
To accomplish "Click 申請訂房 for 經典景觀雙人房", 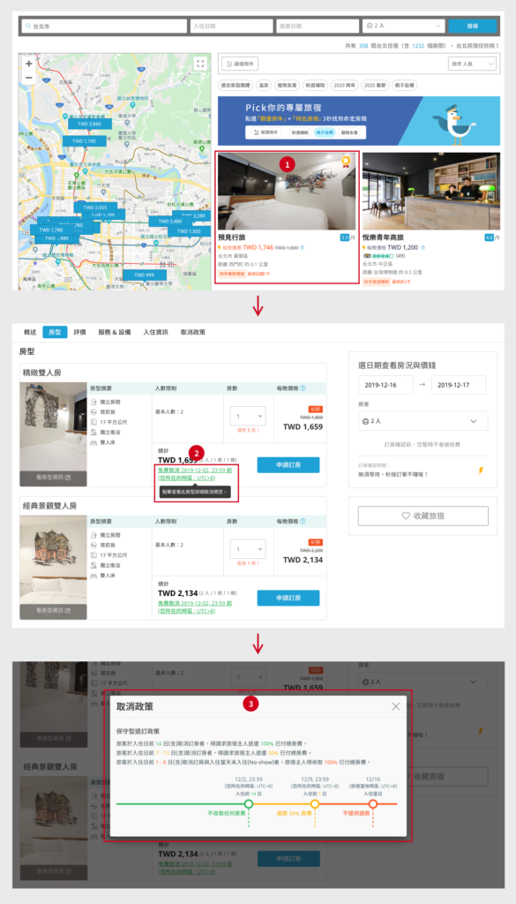I will click(288, 598).
